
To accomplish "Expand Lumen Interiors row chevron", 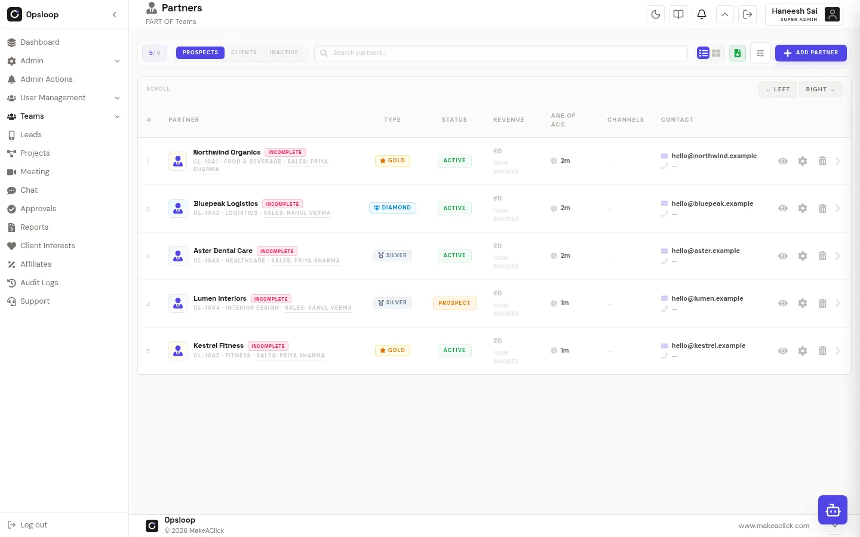I will pyautogui.click(x=838, y=303).
